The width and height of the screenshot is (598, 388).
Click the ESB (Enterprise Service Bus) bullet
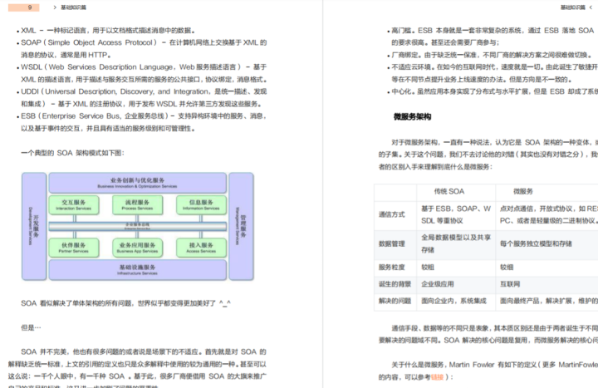(142, 122)
